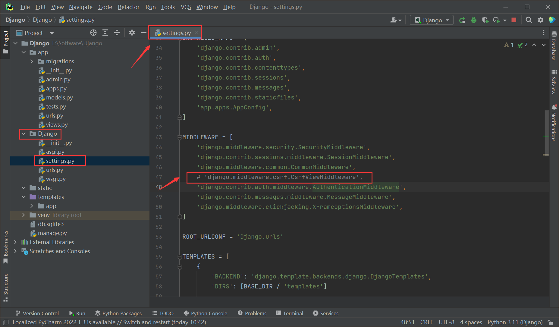Click the Rerun Django icon
This screenshot has width=559, height=327.
pyautogui.click(x=462, y=20)
